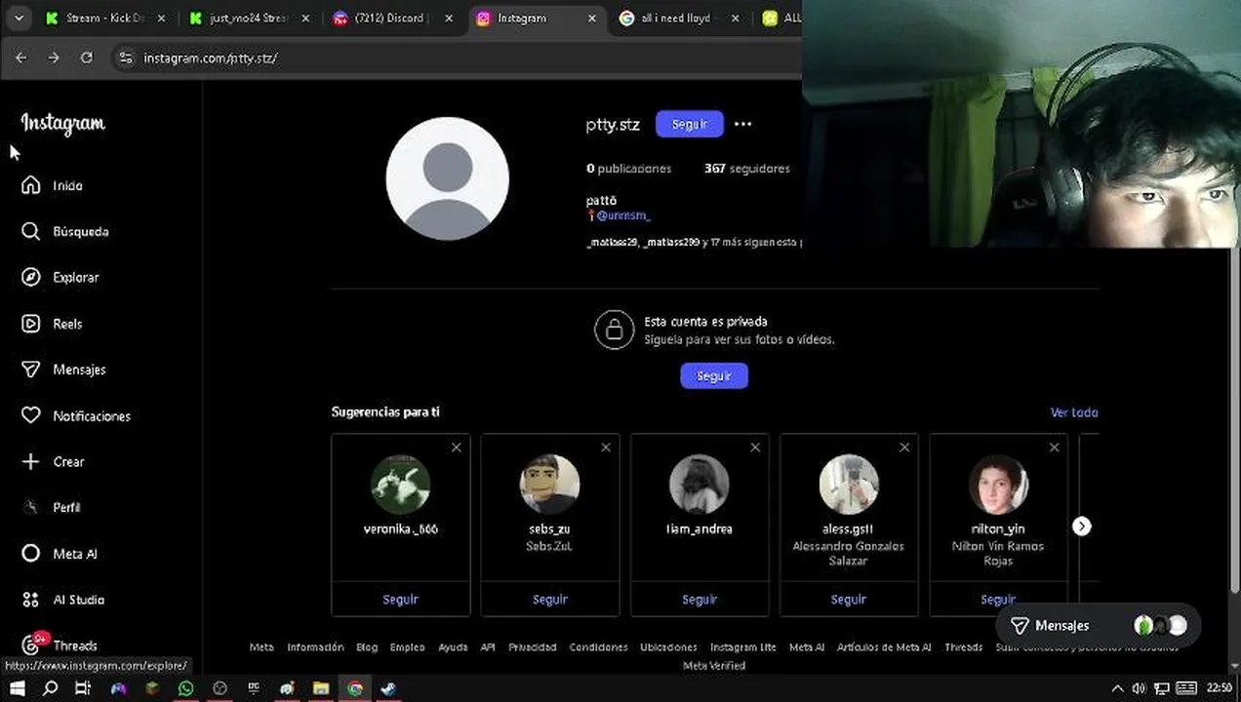This screenshot has height=702, width=1241.
Task: Open footer link Privacidad
Action: (533, 647)
